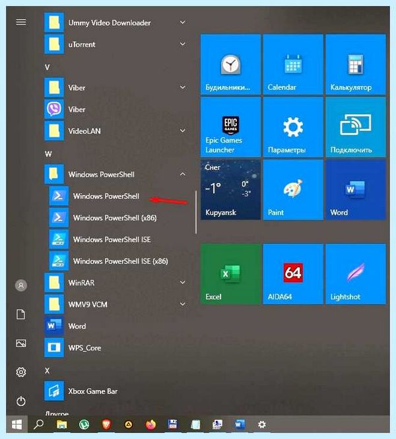Viewport: 396px width, 439px height.
Task: Launch Windows PowerShell (x86)
Action: click(117, 218)
